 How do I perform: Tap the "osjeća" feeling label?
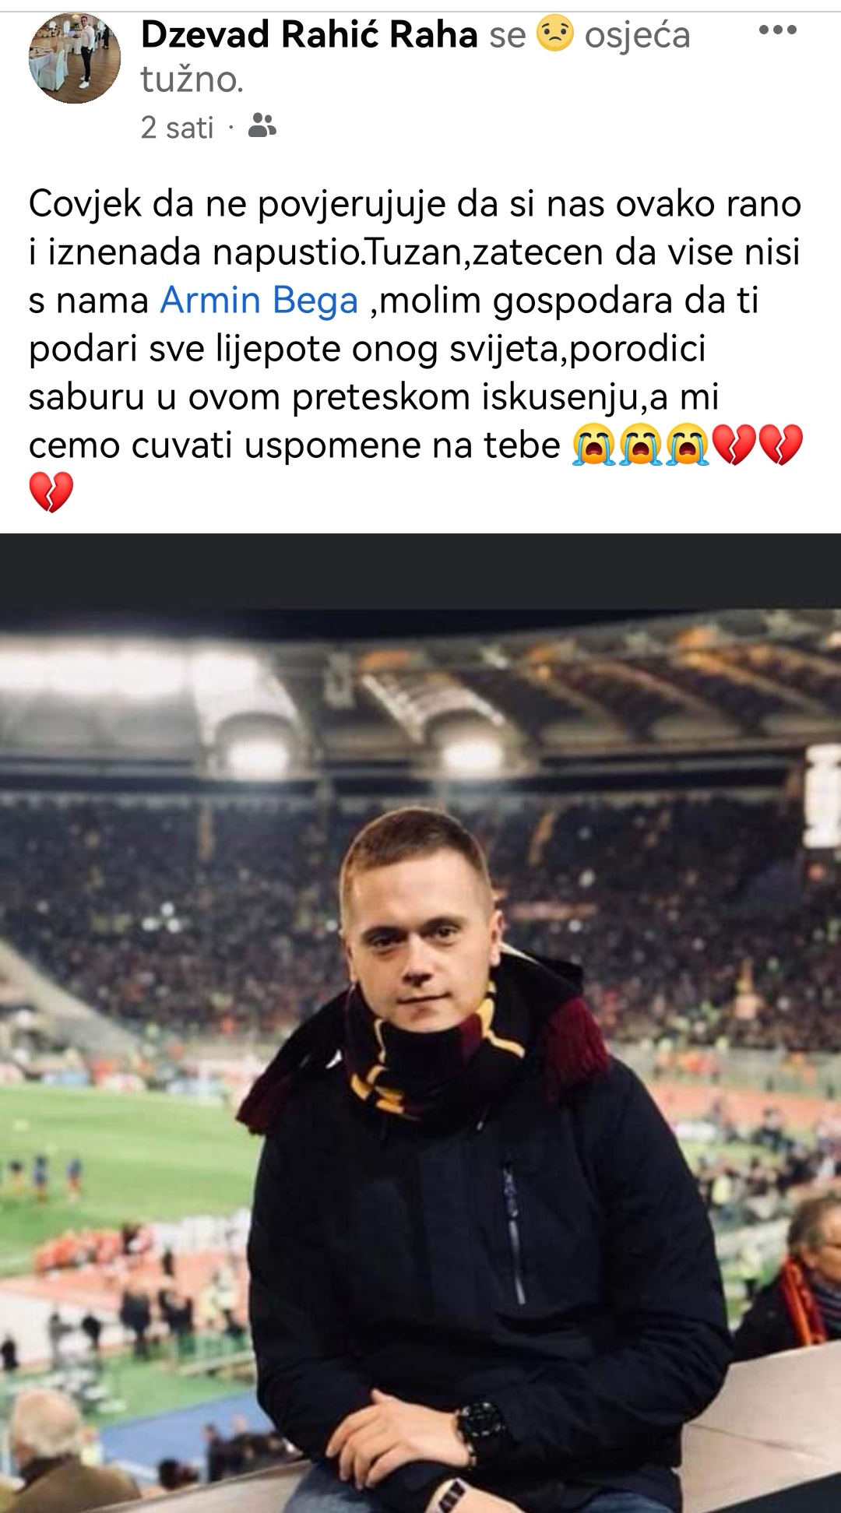coord(637,36)
